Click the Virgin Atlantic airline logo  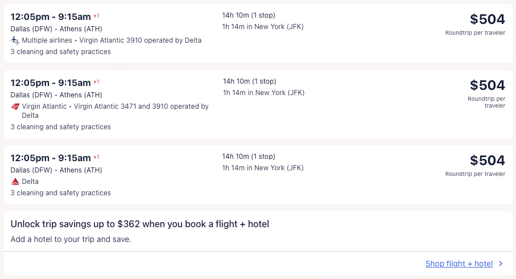[x=15, y=106]
